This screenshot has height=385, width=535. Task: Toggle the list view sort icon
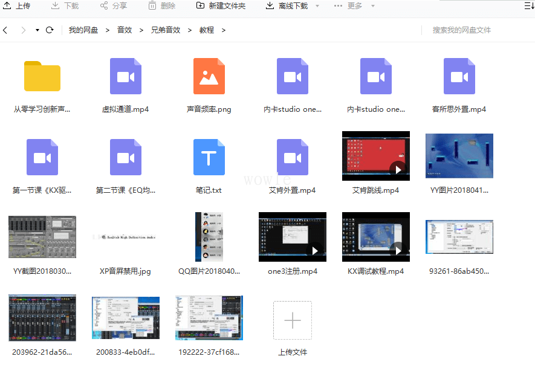(x=529, y=5)
